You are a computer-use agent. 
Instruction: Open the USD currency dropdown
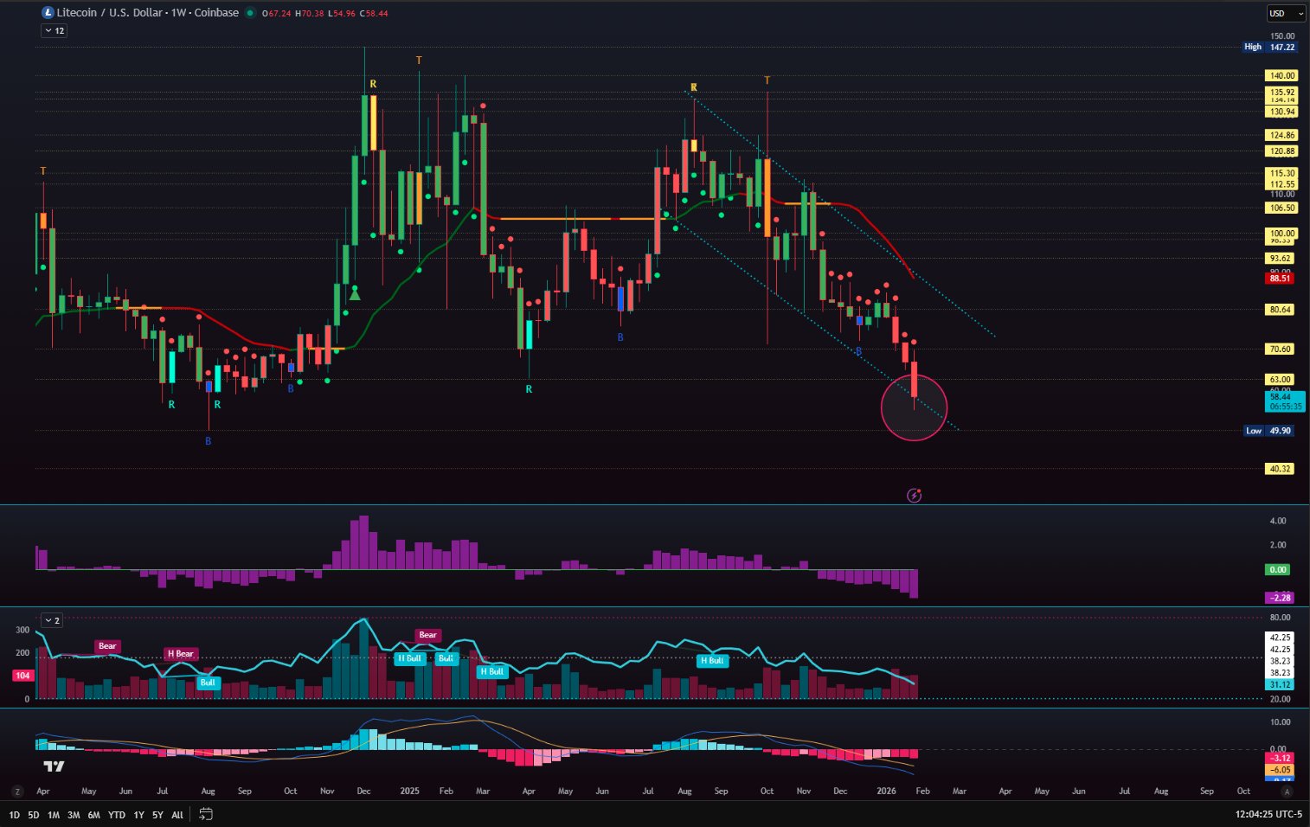click(x=1285, y=13)
